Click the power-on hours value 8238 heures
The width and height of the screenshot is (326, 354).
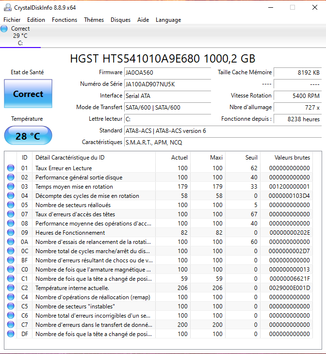coord(297,119)
